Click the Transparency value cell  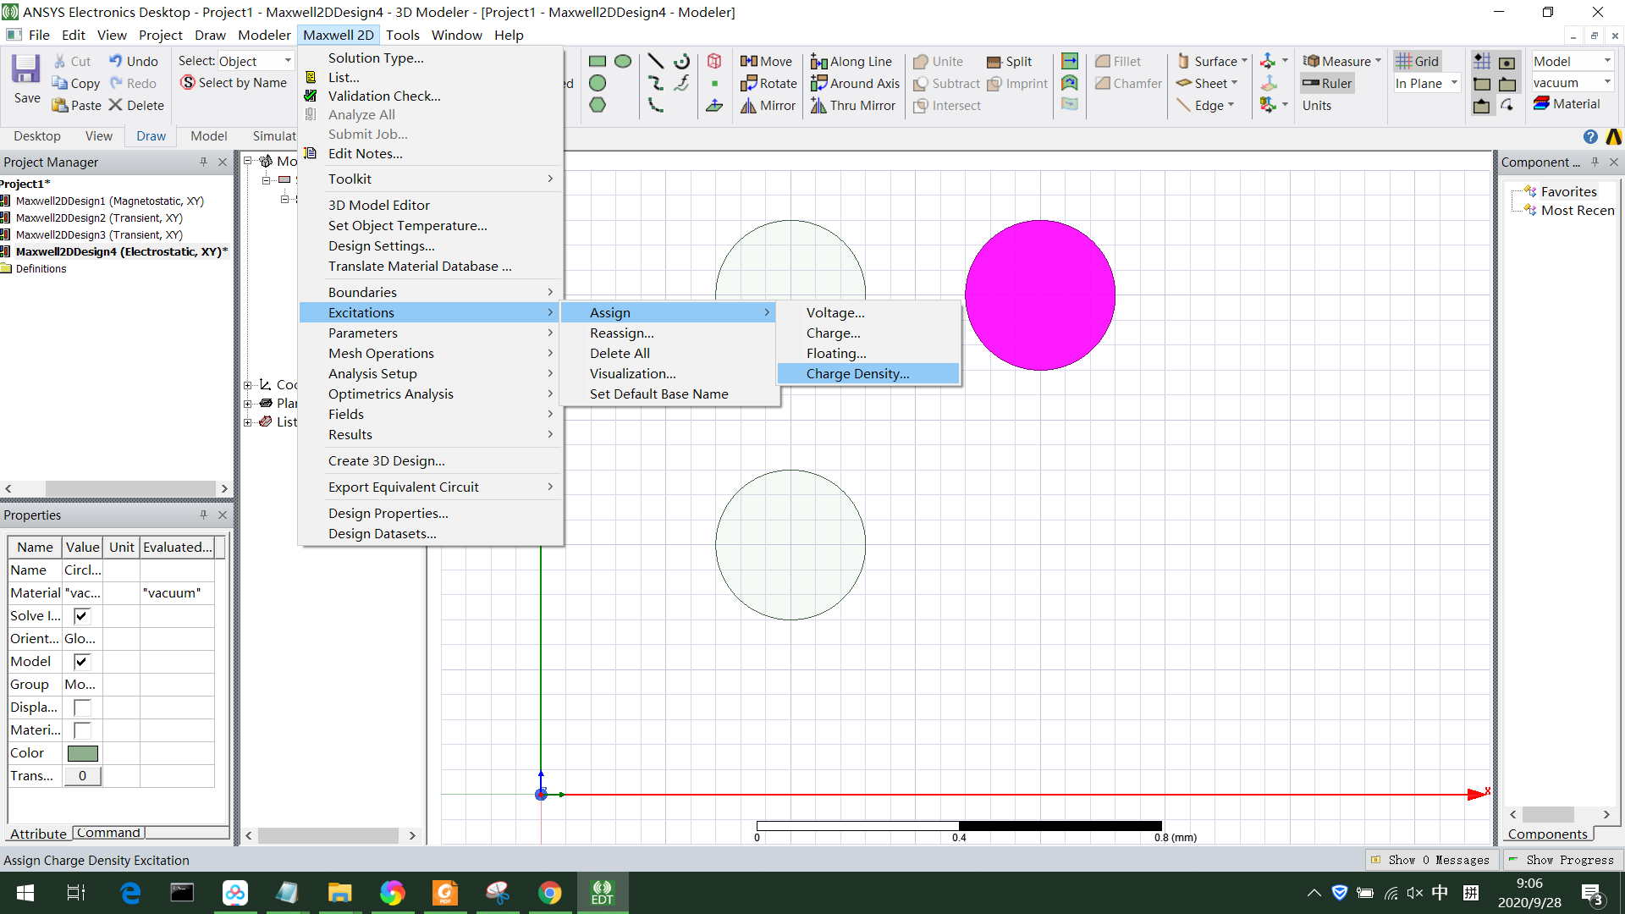(x=82, y=776)
